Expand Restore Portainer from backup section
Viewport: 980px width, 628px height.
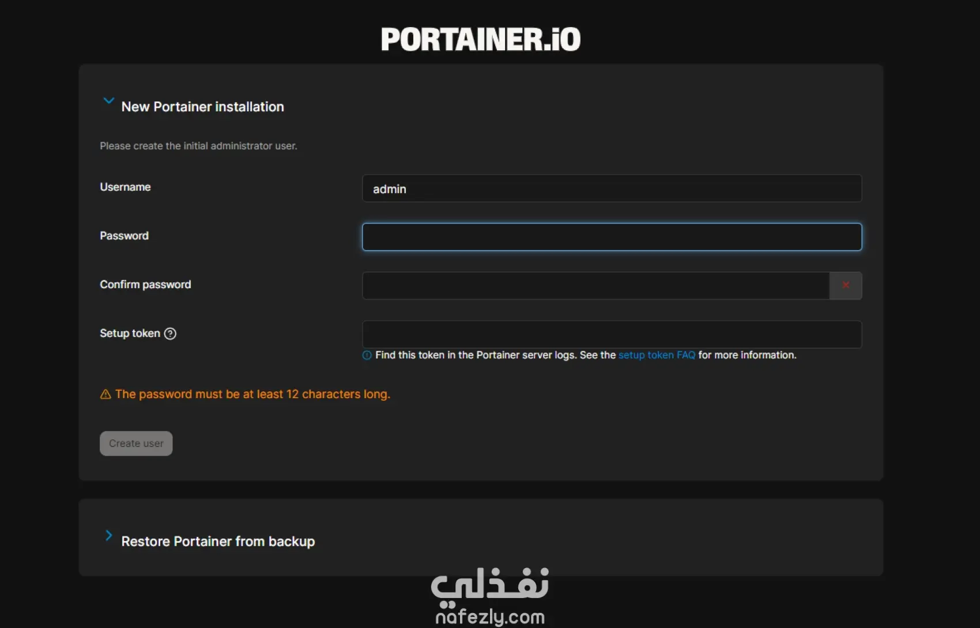click(108, 536)
